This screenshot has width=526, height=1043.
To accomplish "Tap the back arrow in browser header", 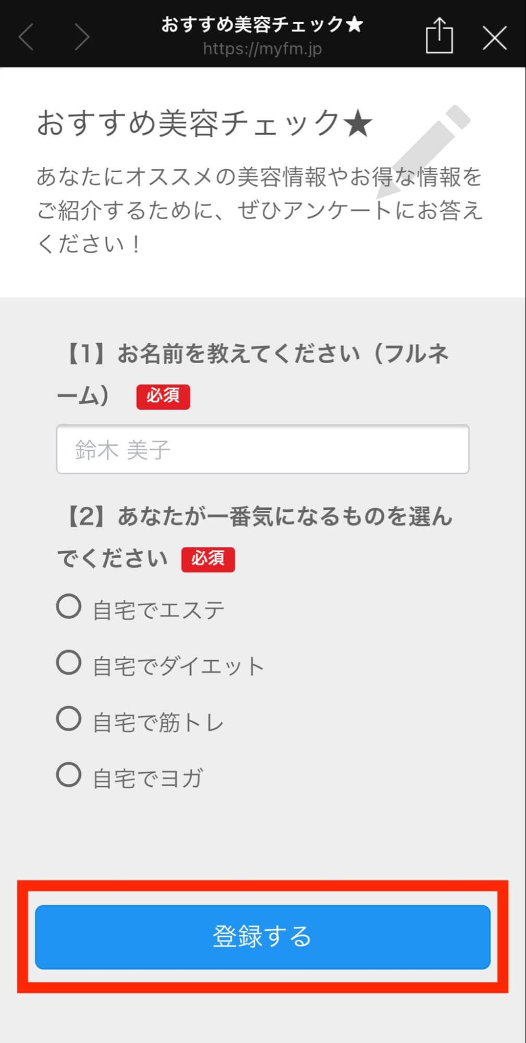I will [x=26, y=37].
